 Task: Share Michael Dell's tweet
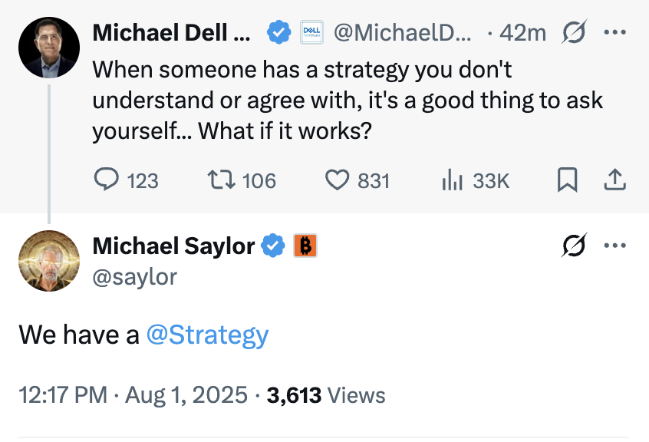click(614, 180)
